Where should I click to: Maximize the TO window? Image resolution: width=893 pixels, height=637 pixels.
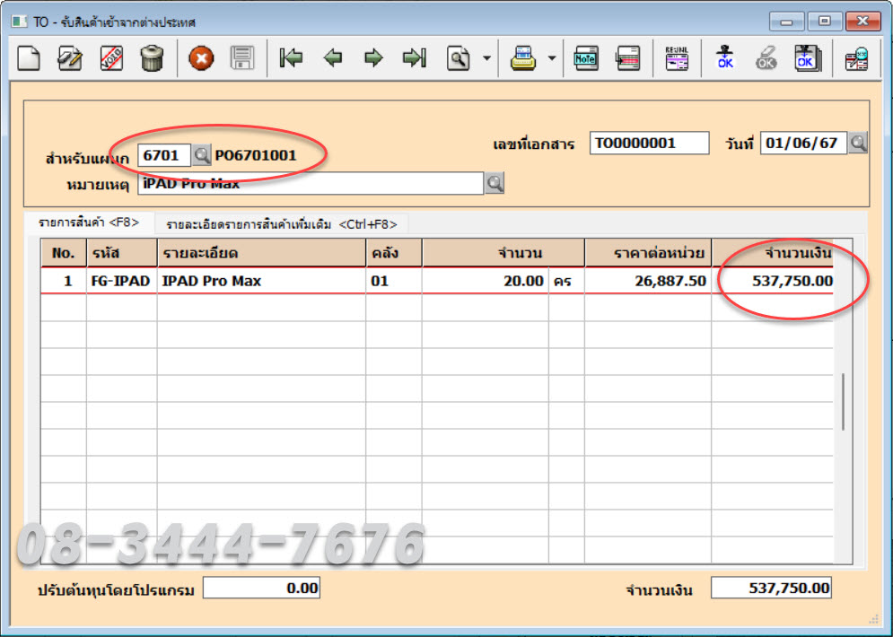(824, 22)
